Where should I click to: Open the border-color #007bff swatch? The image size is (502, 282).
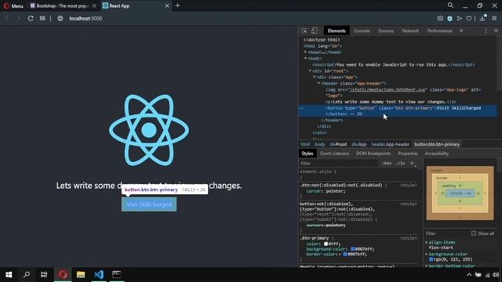(x=345, y=254)
